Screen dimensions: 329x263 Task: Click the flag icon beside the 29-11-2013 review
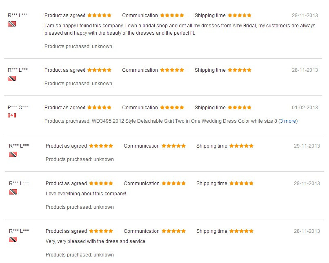click(x=13, y=155)
